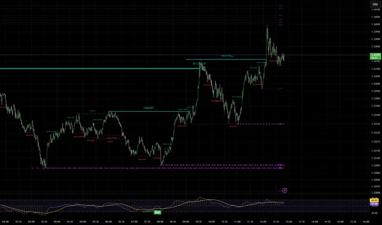Click the 08:00 time axis label
382x225 pixels.
pos(160,222)
